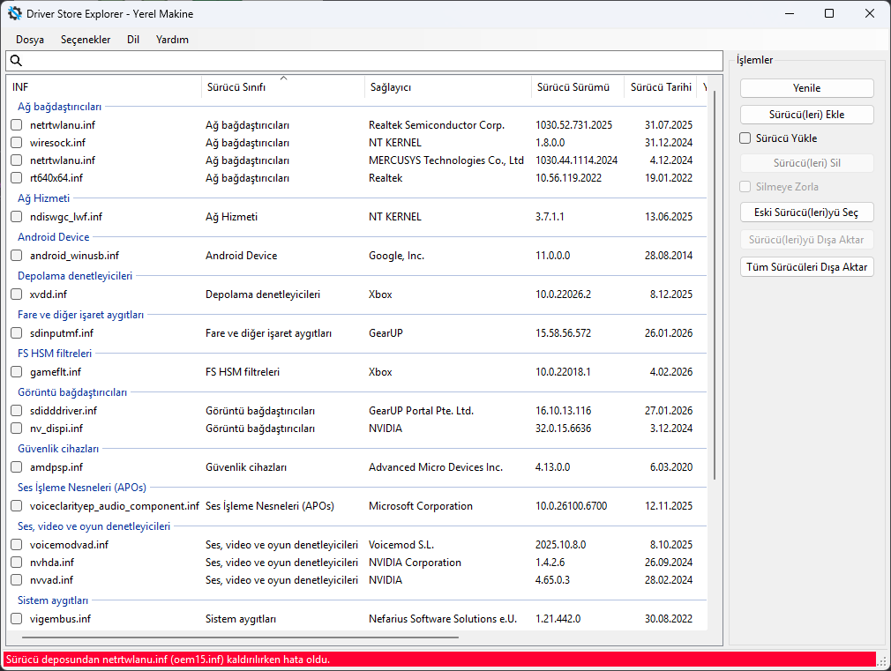Select provider cell Google, Inc.
The image size is (891, 671).
point(396,255)
